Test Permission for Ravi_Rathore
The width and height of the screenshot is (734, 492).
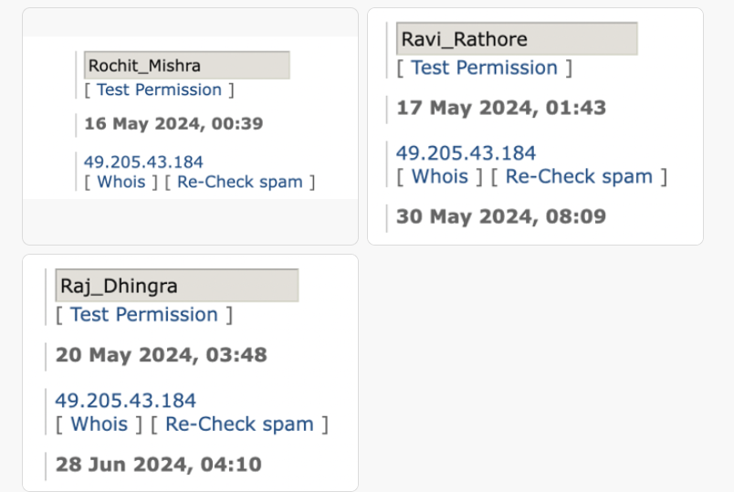click(x=484, y=68)
